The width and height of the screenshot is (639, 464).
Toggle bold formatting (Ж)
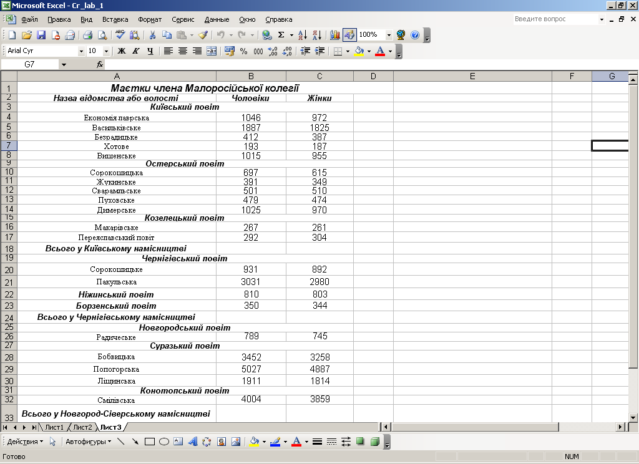tap(122, 51)
